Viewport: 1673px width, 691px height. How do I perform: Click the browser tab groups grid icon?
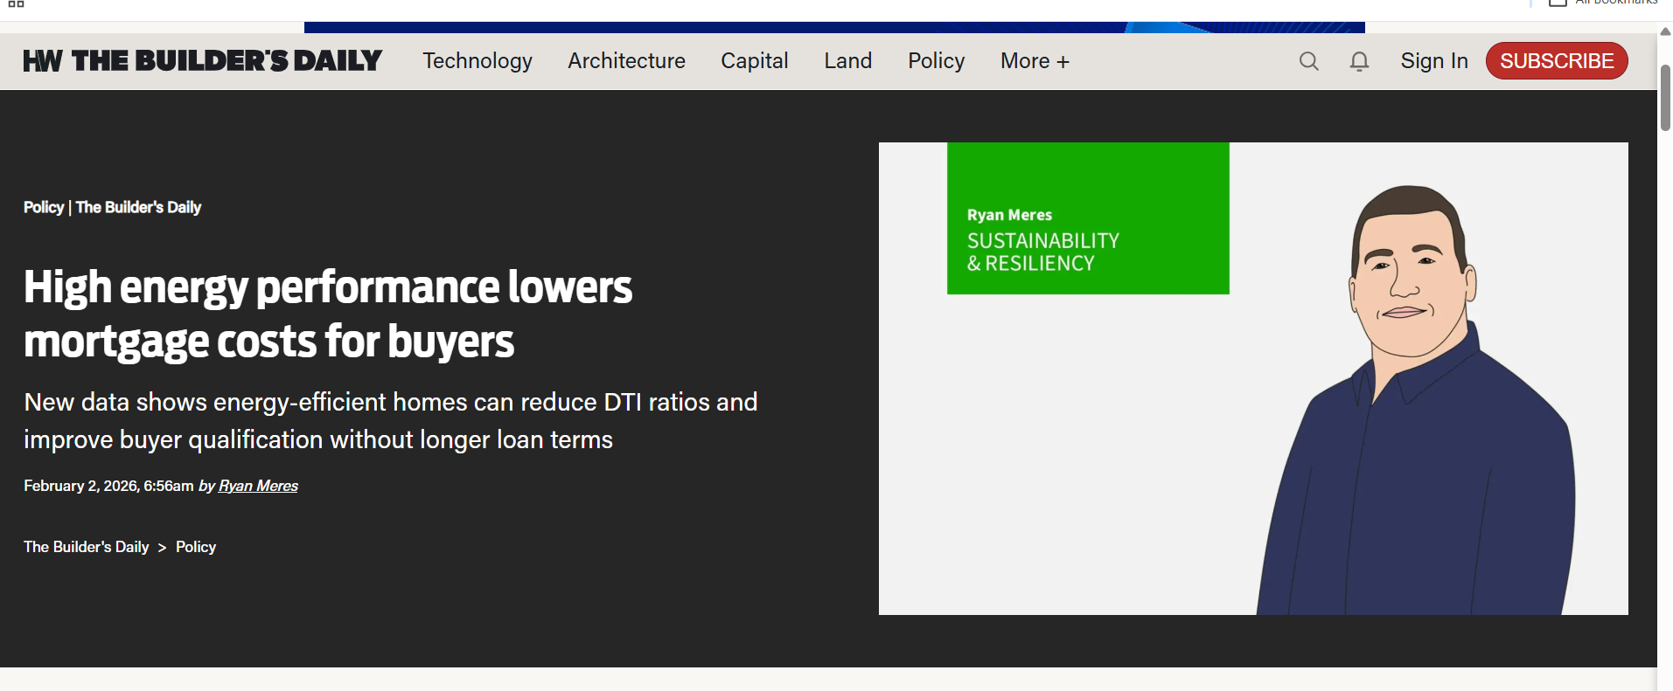tap(16, 3)
